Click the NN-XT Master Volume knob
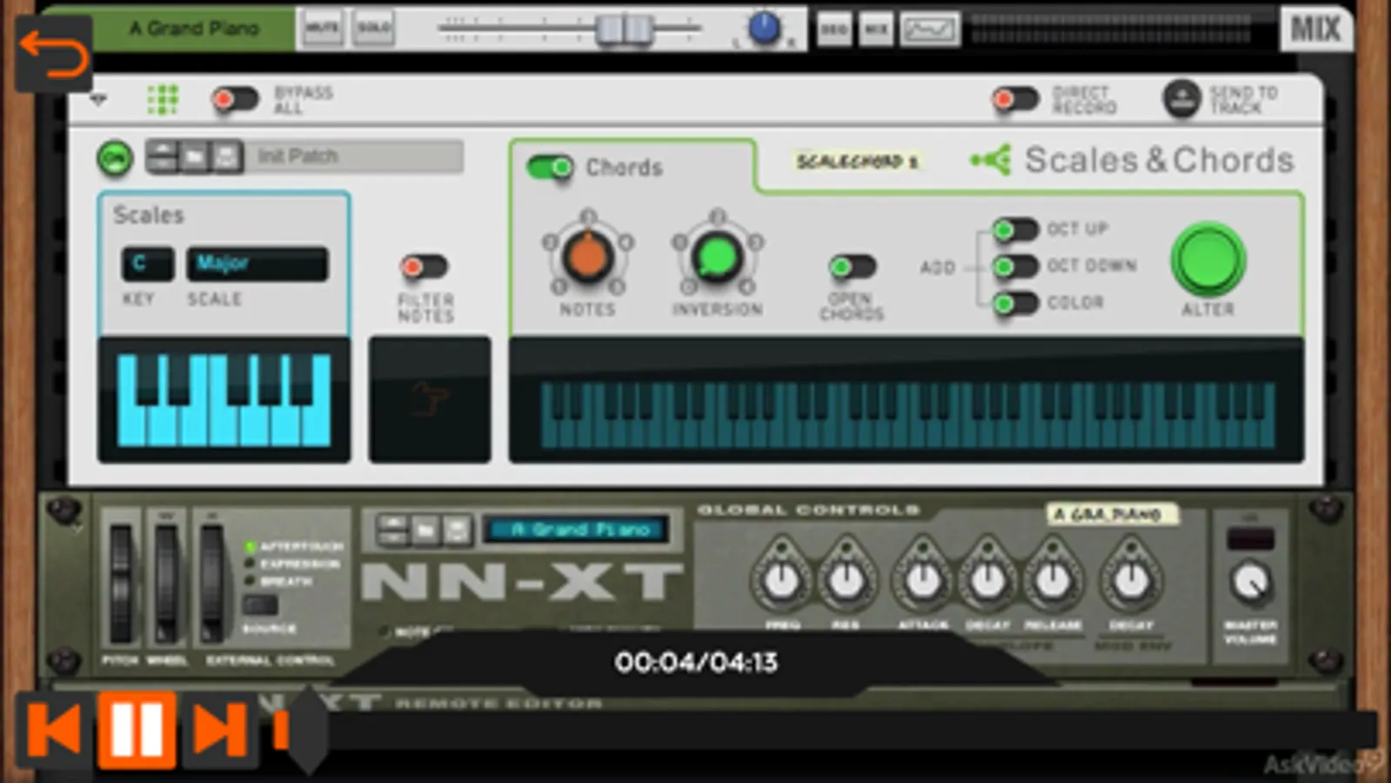The image size is (1391, 783). tap(1250, 582)
